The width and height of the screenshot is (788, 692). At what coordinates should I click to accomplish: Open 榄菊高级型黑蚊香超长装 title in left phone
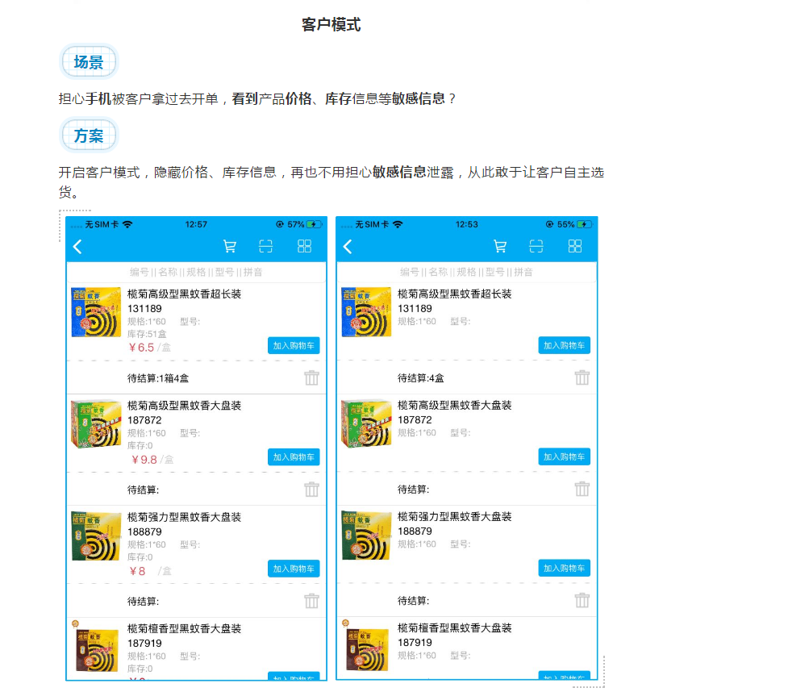(184, 294)
